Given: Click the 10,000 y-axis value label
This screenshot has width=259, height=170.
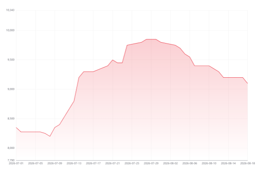Looking at the screenshot, I should pyautogui.click(x=10, y=30).
